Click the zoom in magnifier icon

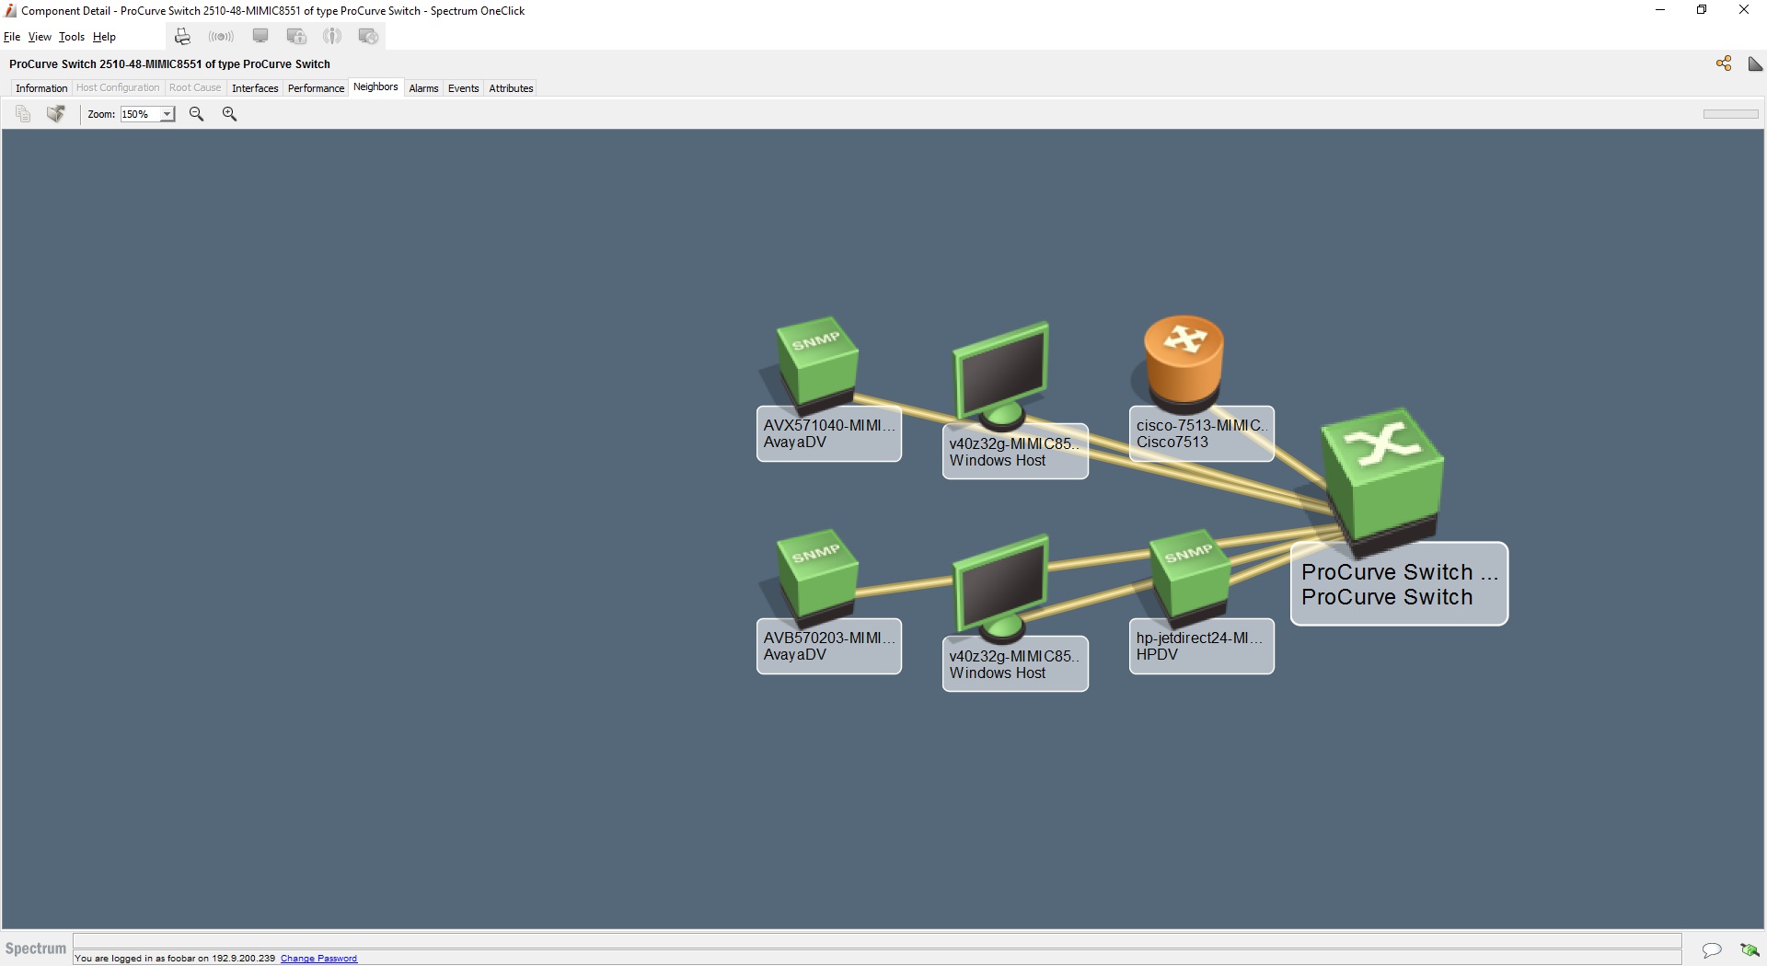click(x=229, y=114)
